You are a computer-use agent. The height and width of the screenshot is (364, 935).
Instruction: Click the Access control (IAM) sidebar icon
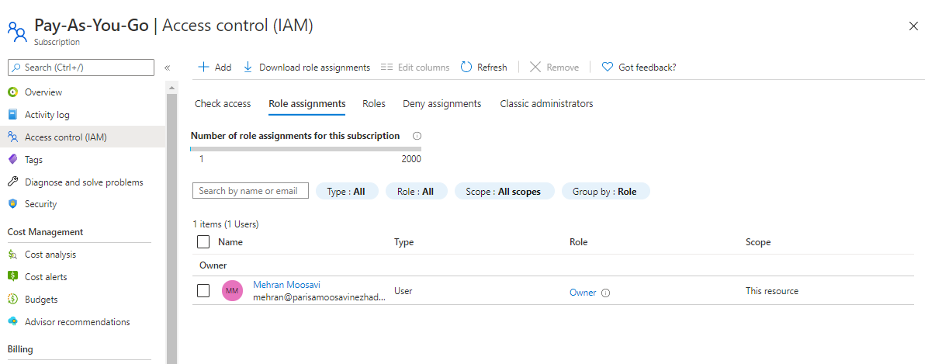12,137
